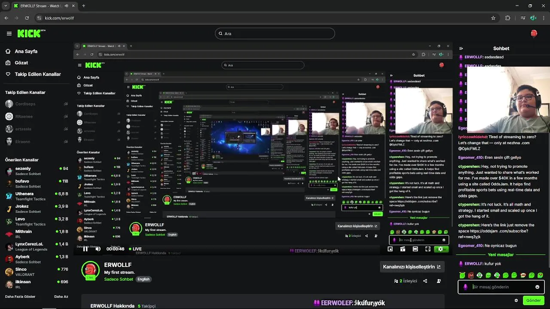Viewport: 550px width, 309px height.
Task: Open recommended channel bufavo
Action: click(36, 184)
